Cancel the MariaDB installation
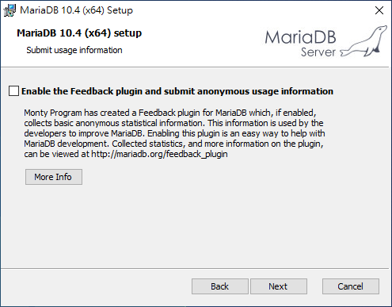Screen dimensions: 392x307 tap(351, 286)
